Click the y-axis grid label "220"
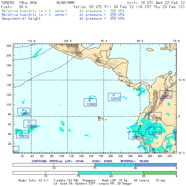The image size is (186, 186). 9,46
